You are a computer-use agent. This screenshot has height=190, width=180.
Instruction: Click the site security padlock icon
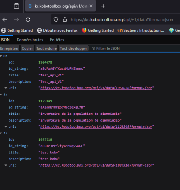65,19
